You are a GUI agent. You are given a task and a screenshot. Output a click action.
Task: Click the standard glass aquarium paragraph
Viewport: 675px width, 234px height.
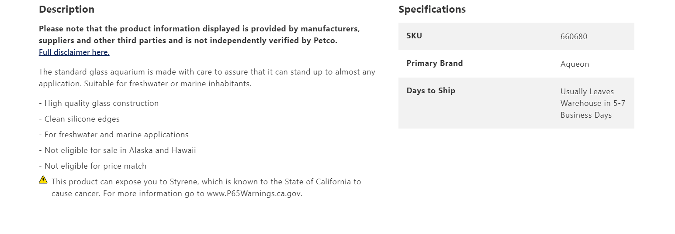(207, 78)
